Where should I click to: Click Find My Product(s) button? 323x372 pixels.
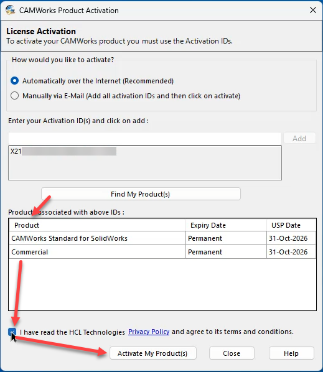click(x=141, y=194)
